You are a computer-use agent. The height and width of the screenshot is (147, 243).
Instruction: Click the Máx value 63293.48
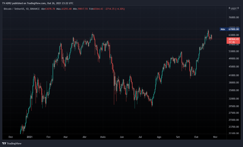67,9
